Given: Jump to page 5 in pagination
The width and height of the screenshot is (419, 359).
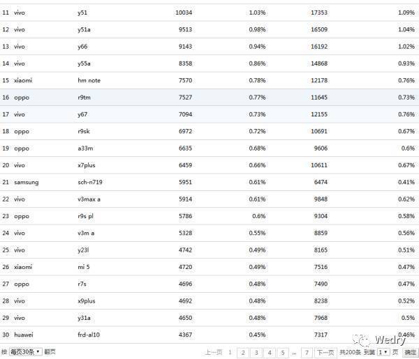Looking at the screenshot, I should pos(283,353).
